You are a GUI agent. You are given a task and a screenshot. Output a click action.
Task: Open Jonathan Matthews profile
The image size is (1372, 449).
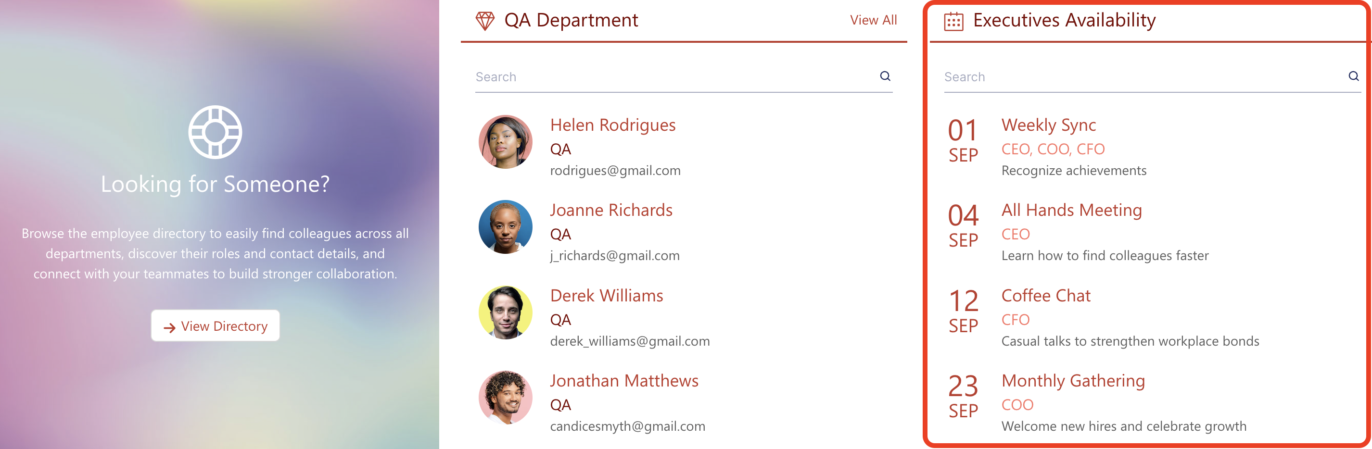tap(623, 381)
